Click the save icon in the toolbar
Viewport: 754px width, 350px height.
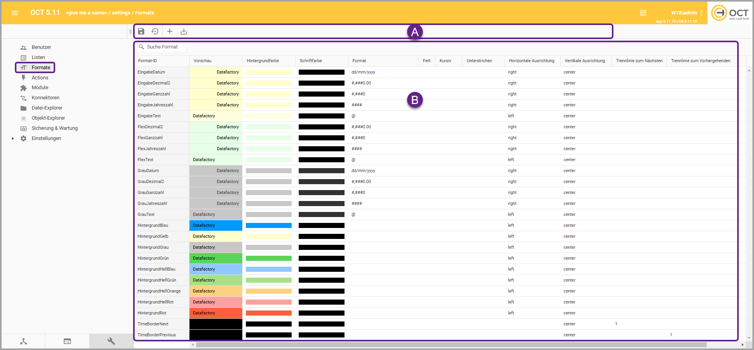coord(141,31)
